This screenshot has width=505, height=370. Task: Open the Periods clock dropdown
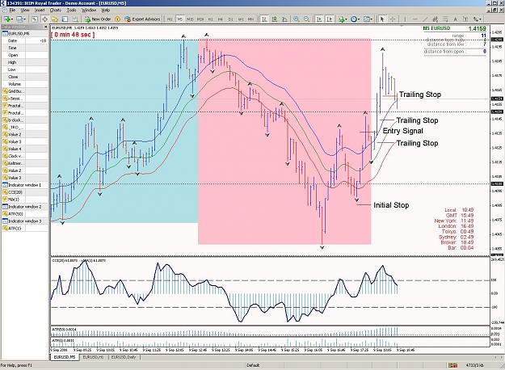click(355, 19)
